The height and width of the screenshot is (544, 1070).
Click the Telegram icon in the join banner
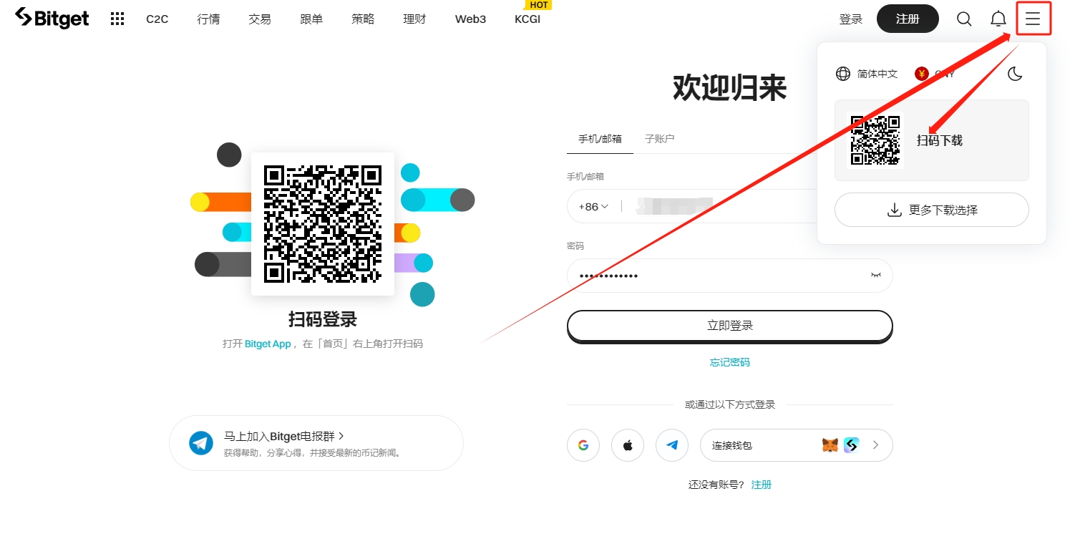(x=201, y=443)
